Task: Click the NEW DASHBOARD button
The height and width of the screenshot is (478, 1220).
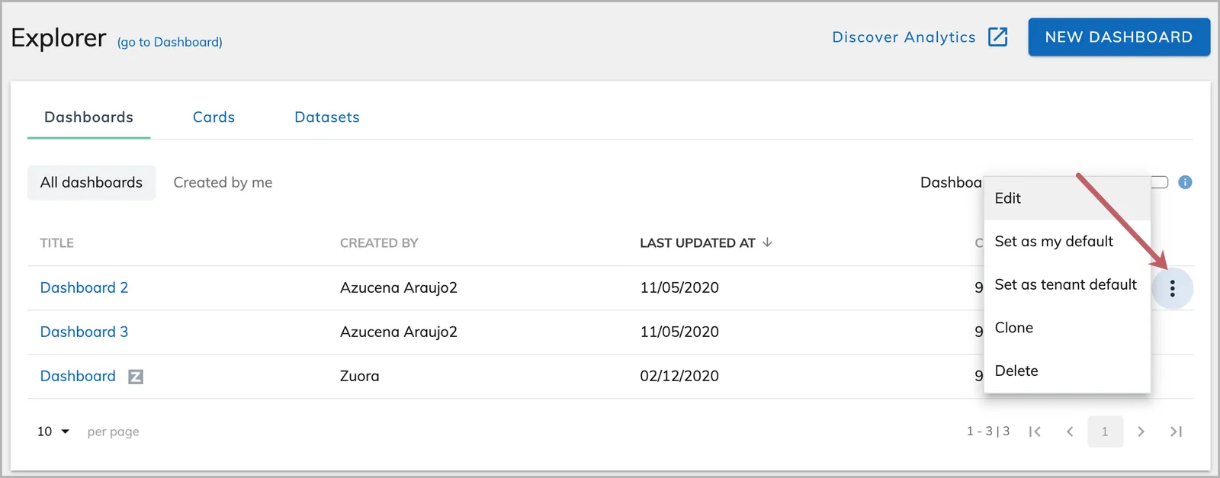Action: click(1119, 37)
